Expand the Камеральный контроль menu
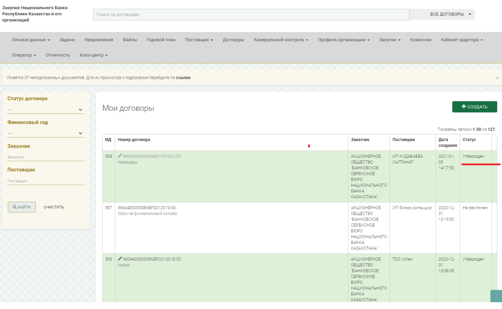This screenshot has width=502, height=309. (281, 40)
